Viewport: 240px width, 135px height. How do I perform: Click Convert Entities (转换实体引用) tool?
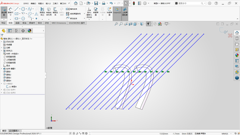click(x=49, y=12)
